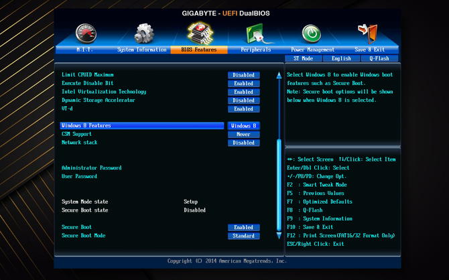Select the Execute Disable Bit setting label
This screenshot has height=280, width=449.
pyautogui.click(x=88, y=83)
